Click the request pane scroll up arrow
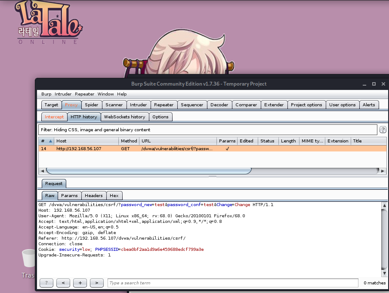 coord(384,205)
